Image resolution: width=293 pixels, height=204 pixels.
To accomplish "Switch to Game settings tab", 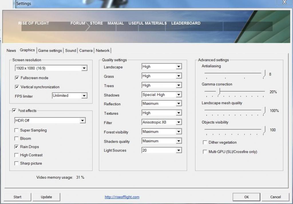I will [50, 51].
